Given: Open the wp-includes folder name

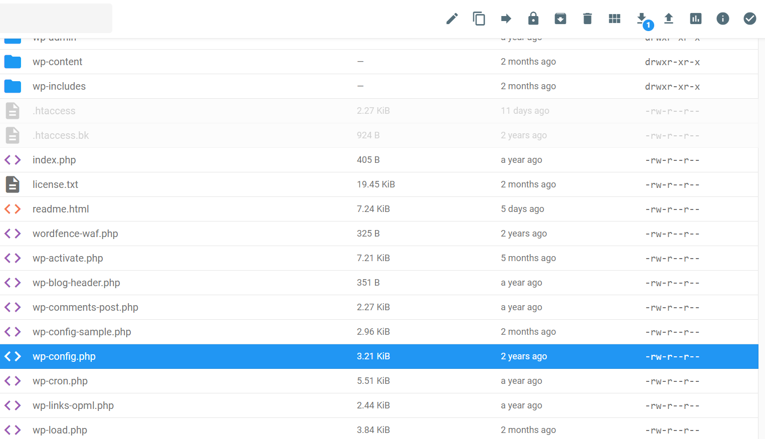Looking at the screenshot, I should (59, 86).
